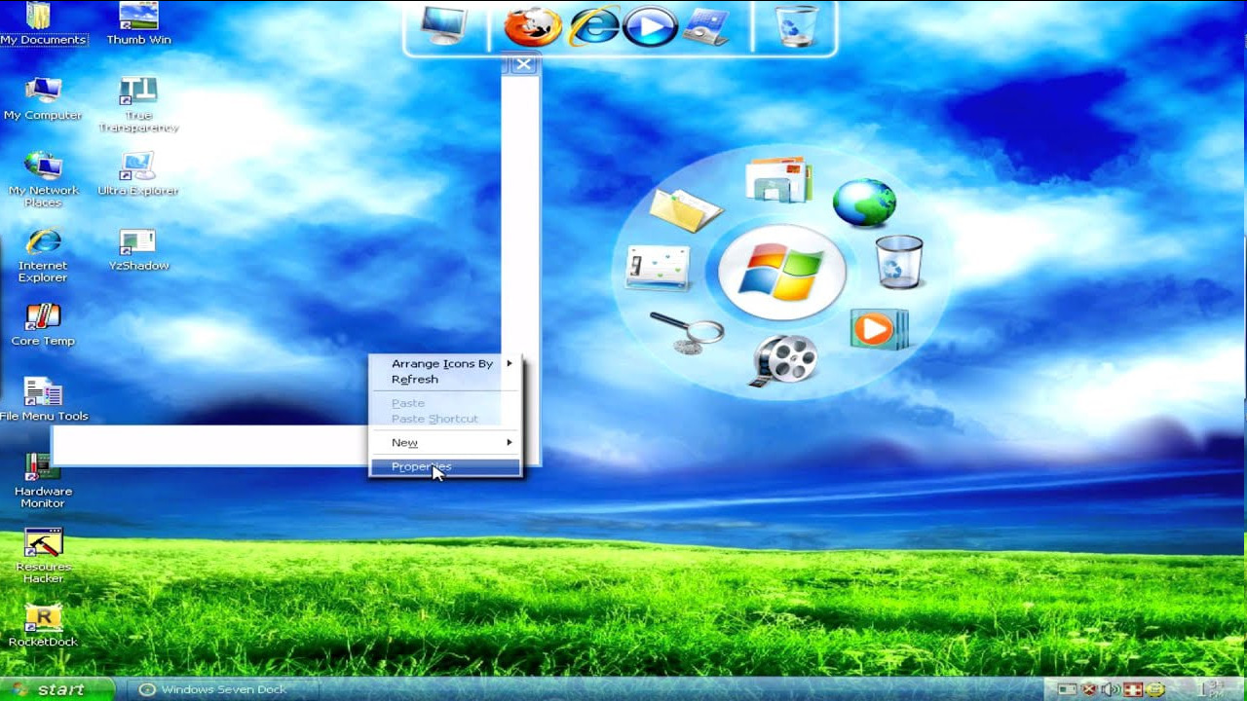1247x701 pixels.
Task: Select Core Temp desktop icon
Action: [43, 324]
